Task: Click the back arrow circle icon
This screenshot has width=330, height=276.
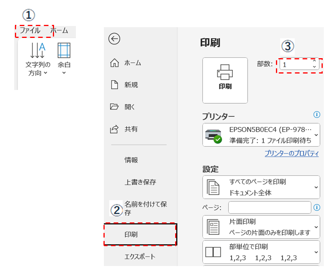Action: [114, 39]
